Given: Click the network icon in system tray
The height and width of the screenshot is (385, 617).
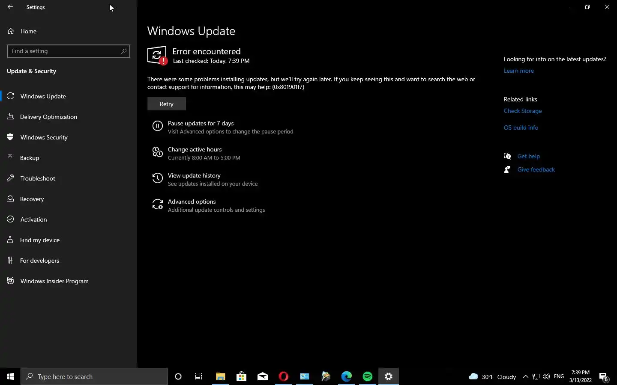Looking at the screenshot, I should pyautogui.click(x=536, y=376).
